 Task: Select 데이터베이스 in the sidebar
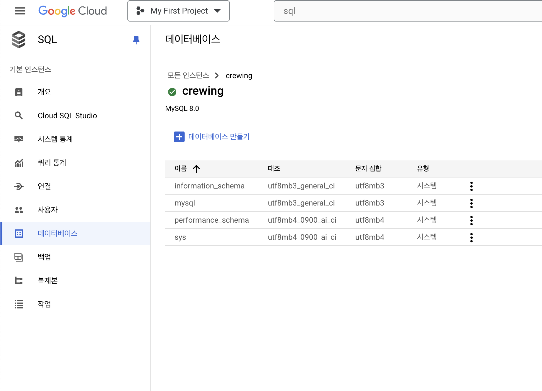click(75, 234)
